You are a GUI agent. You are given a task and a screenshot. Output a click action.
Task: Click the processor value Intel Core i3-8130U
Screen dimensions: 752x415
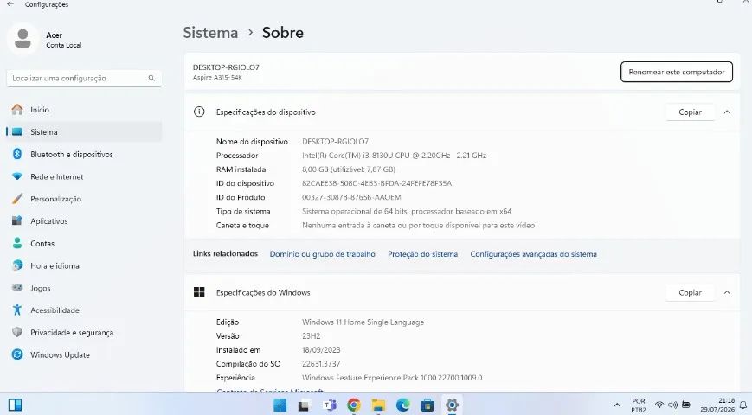coord(395,156)
